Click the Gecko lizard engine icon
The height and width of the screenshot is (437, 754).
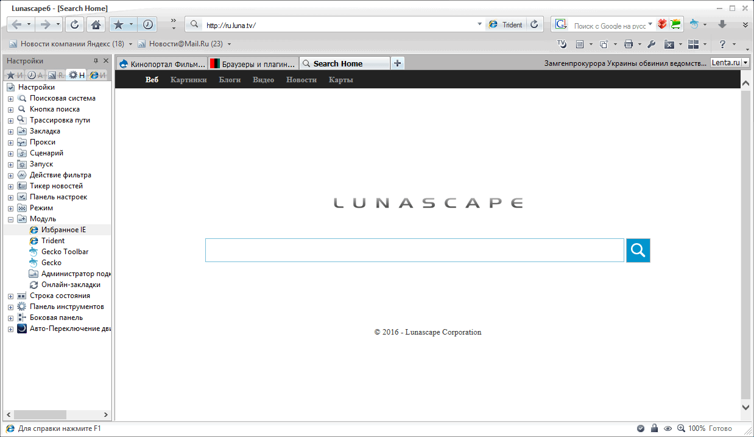coord(694,24)
